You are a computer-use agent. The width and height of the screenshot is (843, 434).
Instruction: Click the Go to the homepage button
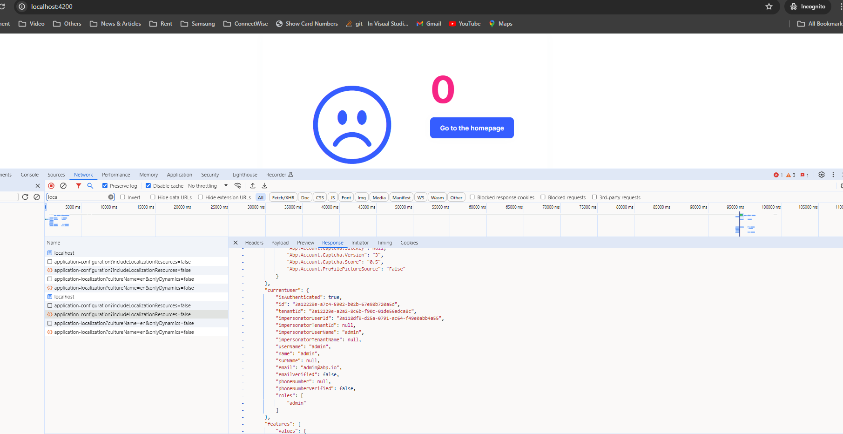pyautogui.click(x=472, y=128)
